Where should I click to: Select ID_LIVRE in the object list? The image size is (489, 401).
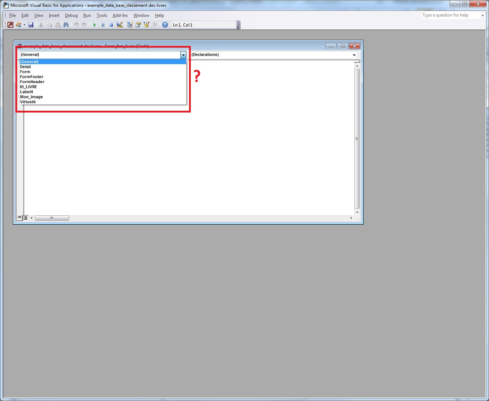click(103, 87)
